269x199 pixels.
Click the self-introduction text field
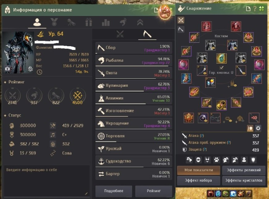(x=46, y=181)
